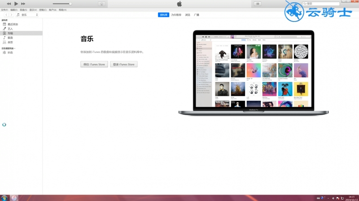Select 类型 in the sidebar
Viewport: 359px width, 201px height.
(x=10, y=42)
